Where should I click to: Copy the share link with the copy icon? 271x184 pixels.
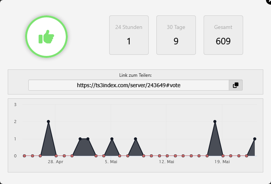point(235,85)
